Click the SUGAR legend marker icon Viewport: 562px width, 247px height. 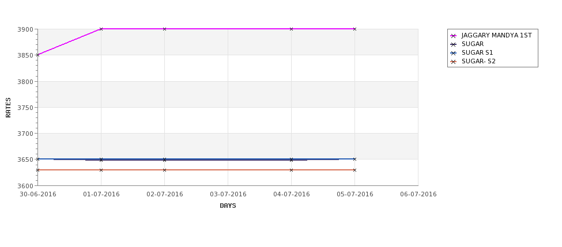point(454,44)
